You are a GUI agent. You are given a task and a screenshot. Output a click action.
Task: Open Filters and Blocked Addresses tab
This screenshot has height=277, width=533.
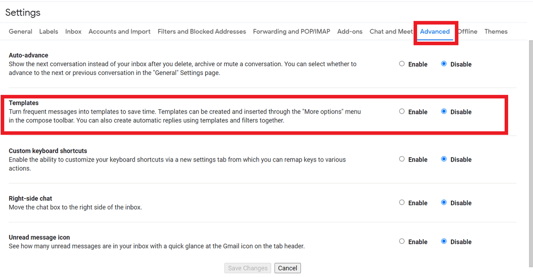coord(202,32)
